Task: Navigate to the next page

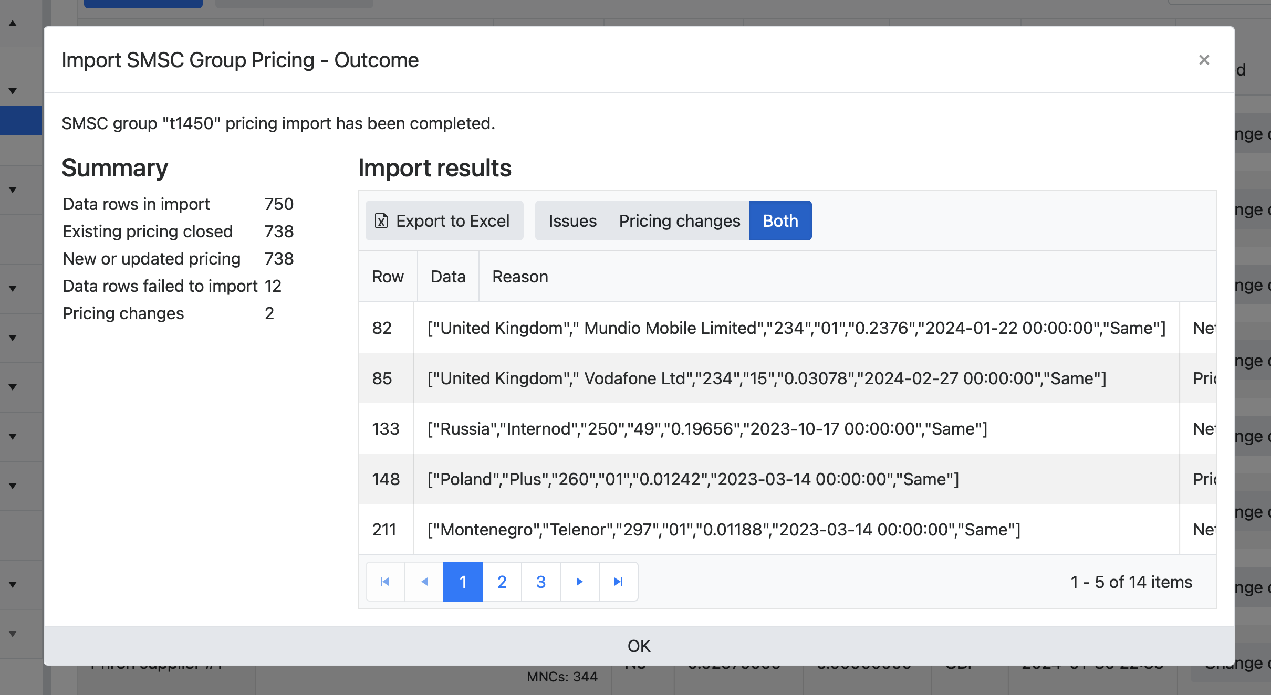Action: [579, 582]
